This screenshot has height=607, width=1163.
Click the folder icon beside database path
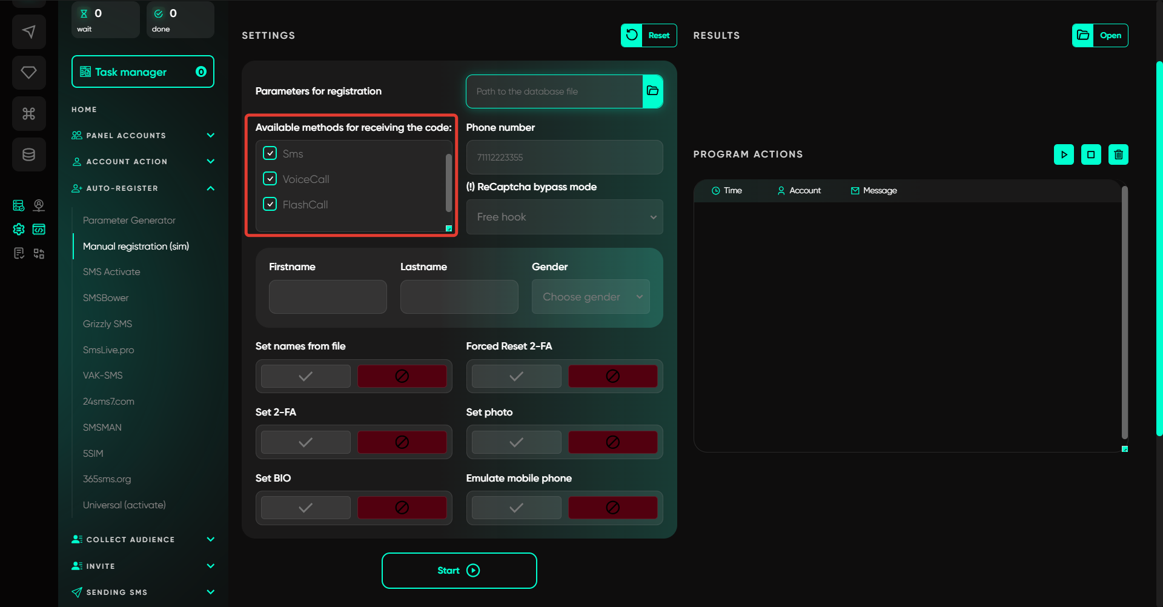tap(652, 91)
